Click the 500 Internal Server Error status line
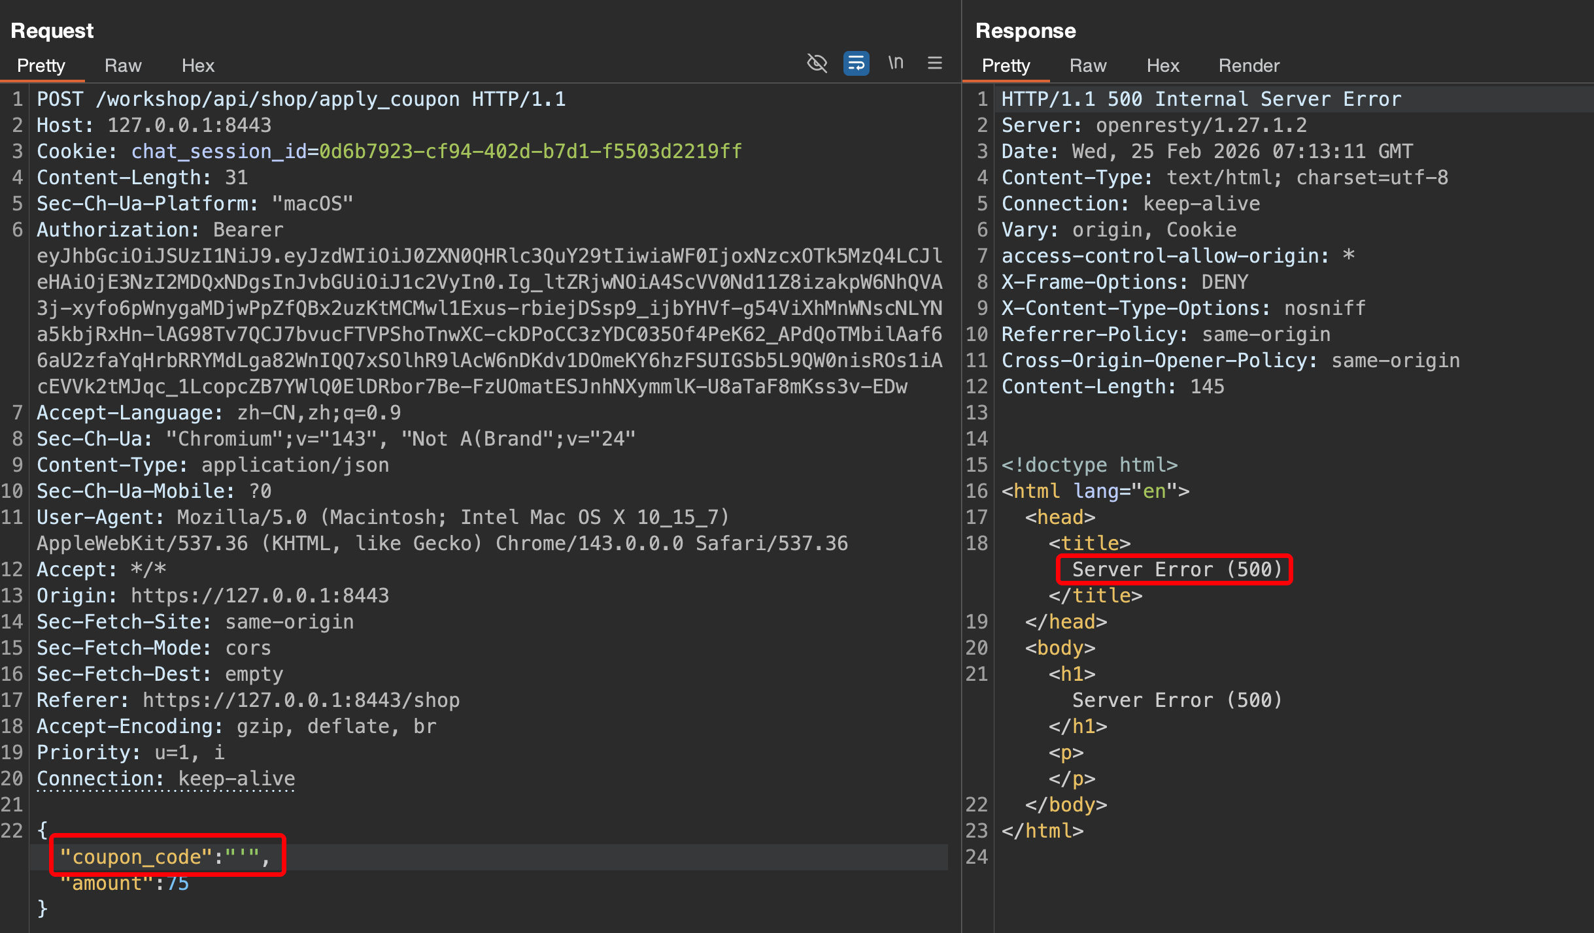The height and width of the screenshot is (933, 1594). click(x=1201, y=99)
